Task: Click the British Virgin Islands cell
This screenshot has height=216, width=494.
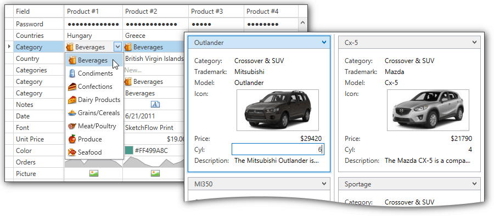Action: coord(154,59)
